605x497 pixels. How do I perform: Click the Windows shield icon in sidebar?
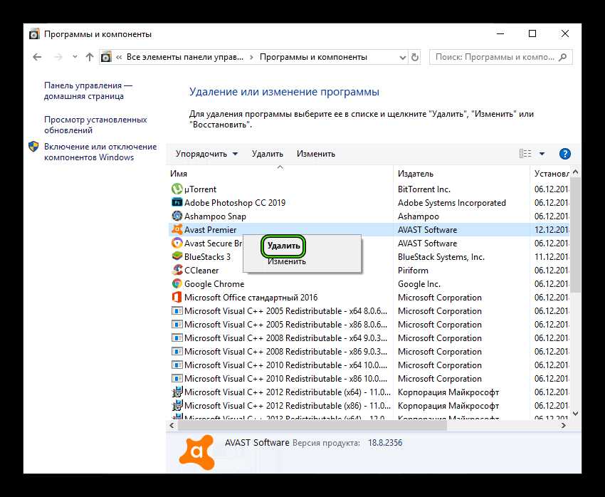click(34, 147)
